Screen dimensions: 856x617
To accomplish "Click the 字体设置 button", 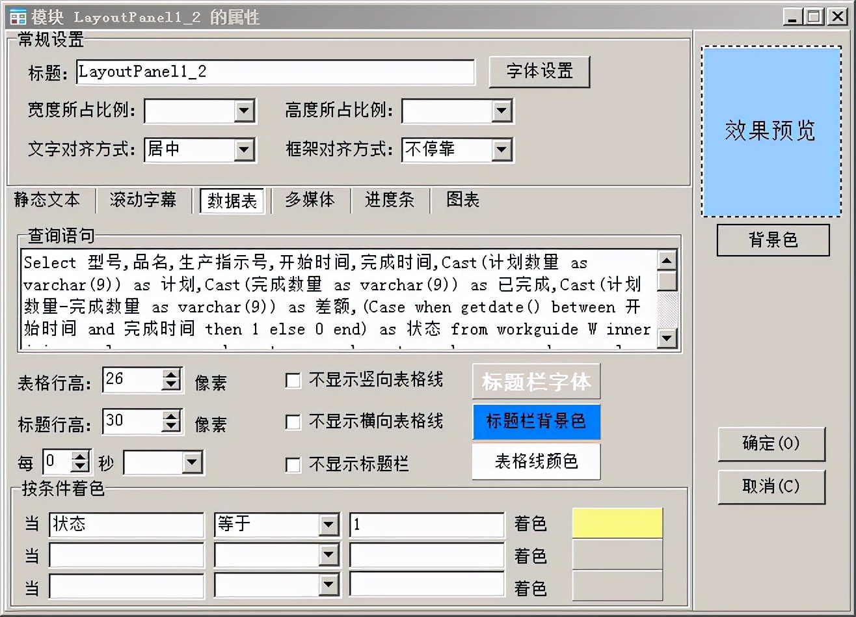I will 539,72.
